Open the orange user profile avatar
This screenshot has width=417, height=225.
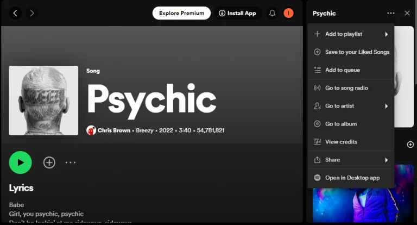(288, 13)
